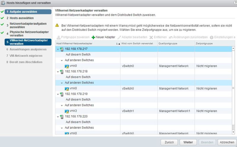The image size is (237, 147).
Task: Click the Adapter bearbeiten pencil icon
Action: pyautogui.click(x=119, y=37)
